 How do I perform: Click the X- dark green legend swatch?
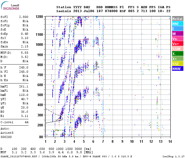(178, 54)
